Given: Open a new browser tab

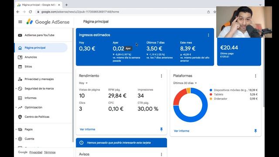Looking at the screenshot, I should coord(66,5).
